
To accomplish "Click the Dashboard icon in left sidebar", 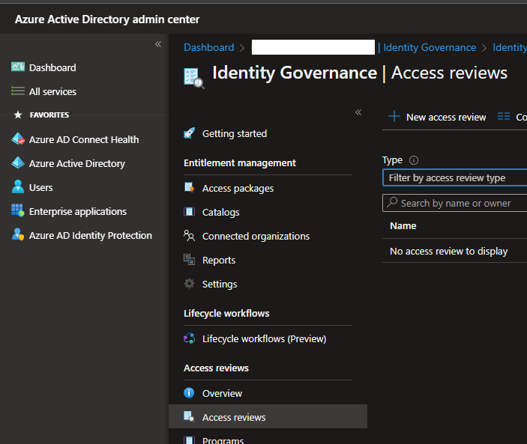I will coord(18,67).
